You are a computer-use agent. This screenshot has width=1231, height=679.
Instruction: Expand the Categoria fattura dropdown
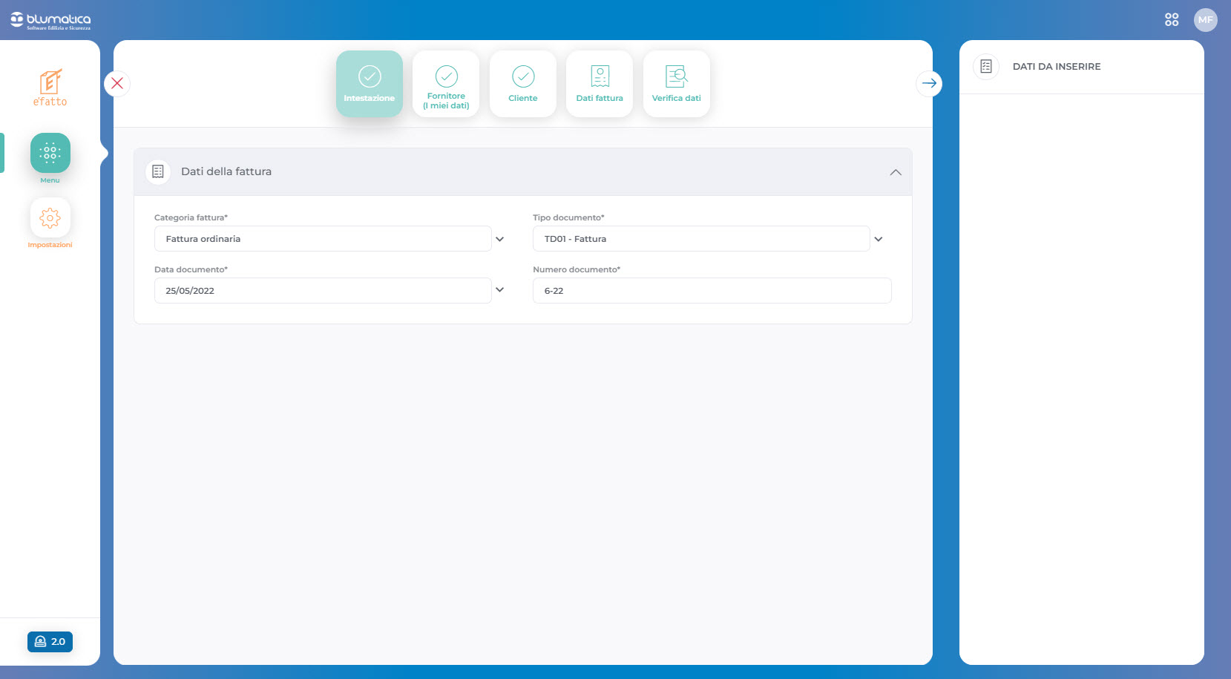[x=499, y=239]
